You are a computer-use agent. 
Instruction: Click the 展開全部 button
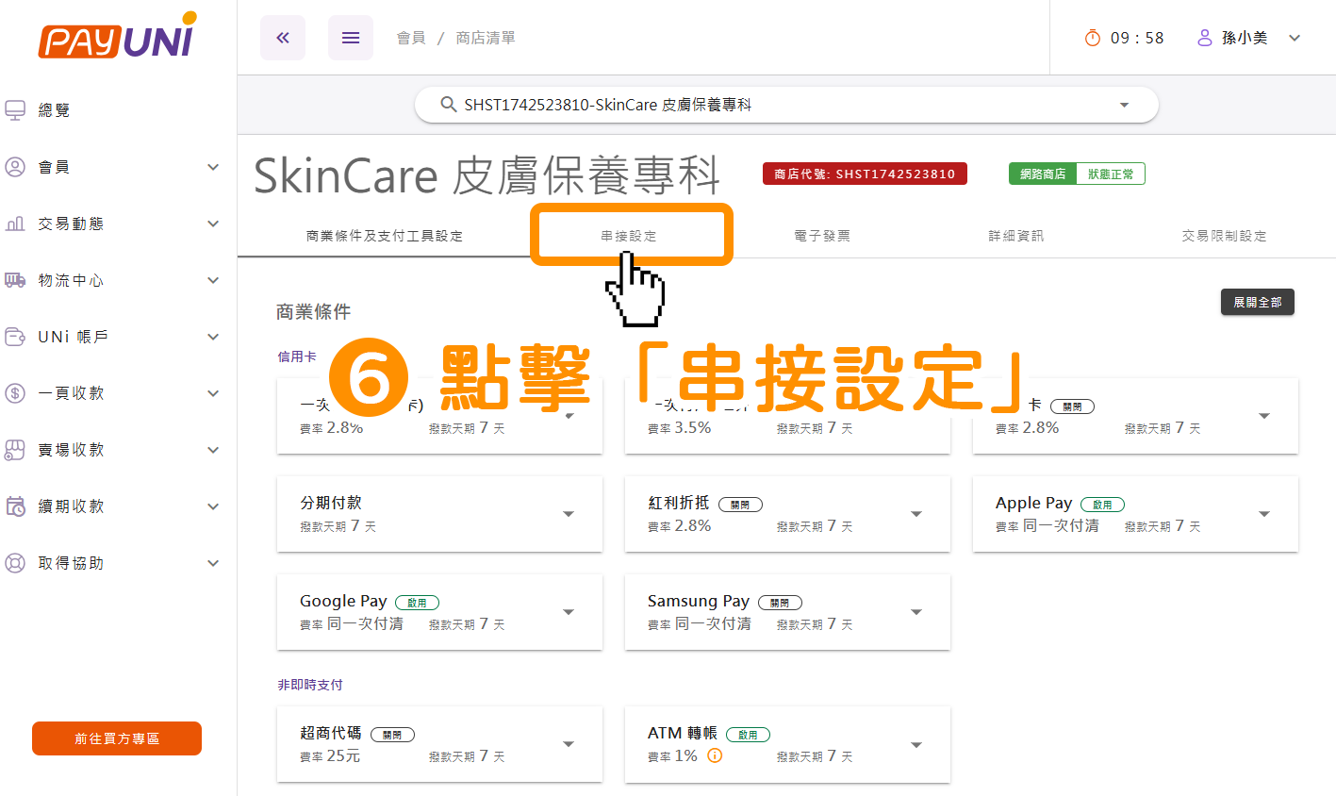pyautogui.click(x=1258, y=302)
